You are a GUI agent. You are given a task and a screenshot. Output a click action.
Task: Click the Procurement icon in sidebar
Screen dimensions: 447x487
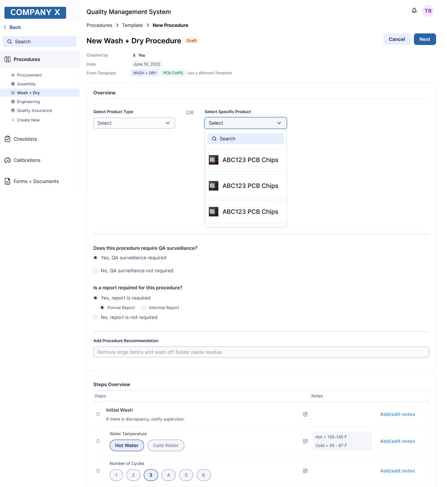pos(13,75)
